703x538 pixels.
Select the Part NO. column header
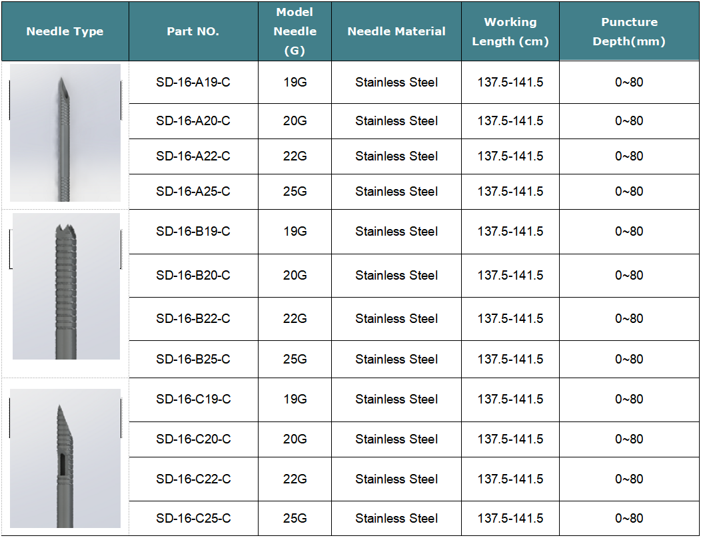point(193,31)
